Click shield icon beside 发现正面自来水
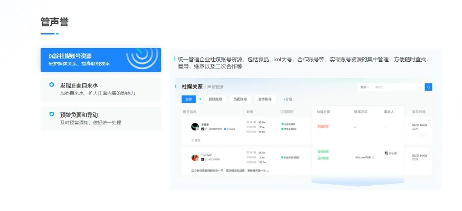The height and width of the screenshot is (211, 462). pos(52,85)
